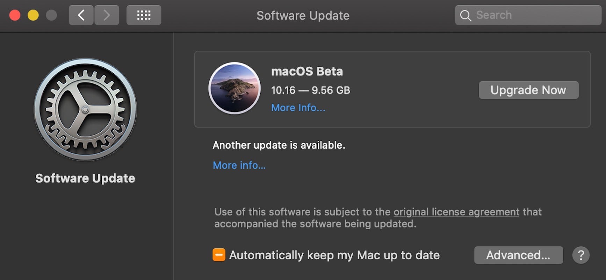Open the Advanced... options
Viewport: 606px width, 280px height.
tap(518, 255)
